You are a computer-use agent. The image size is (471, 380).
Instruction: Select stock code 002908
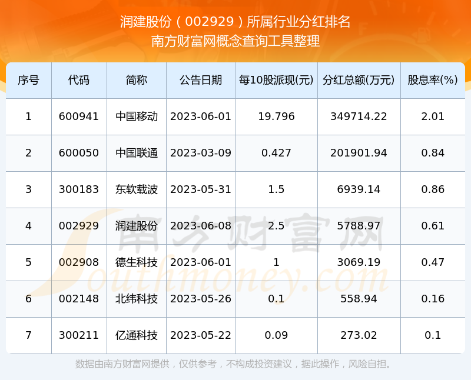click(79, 262)
